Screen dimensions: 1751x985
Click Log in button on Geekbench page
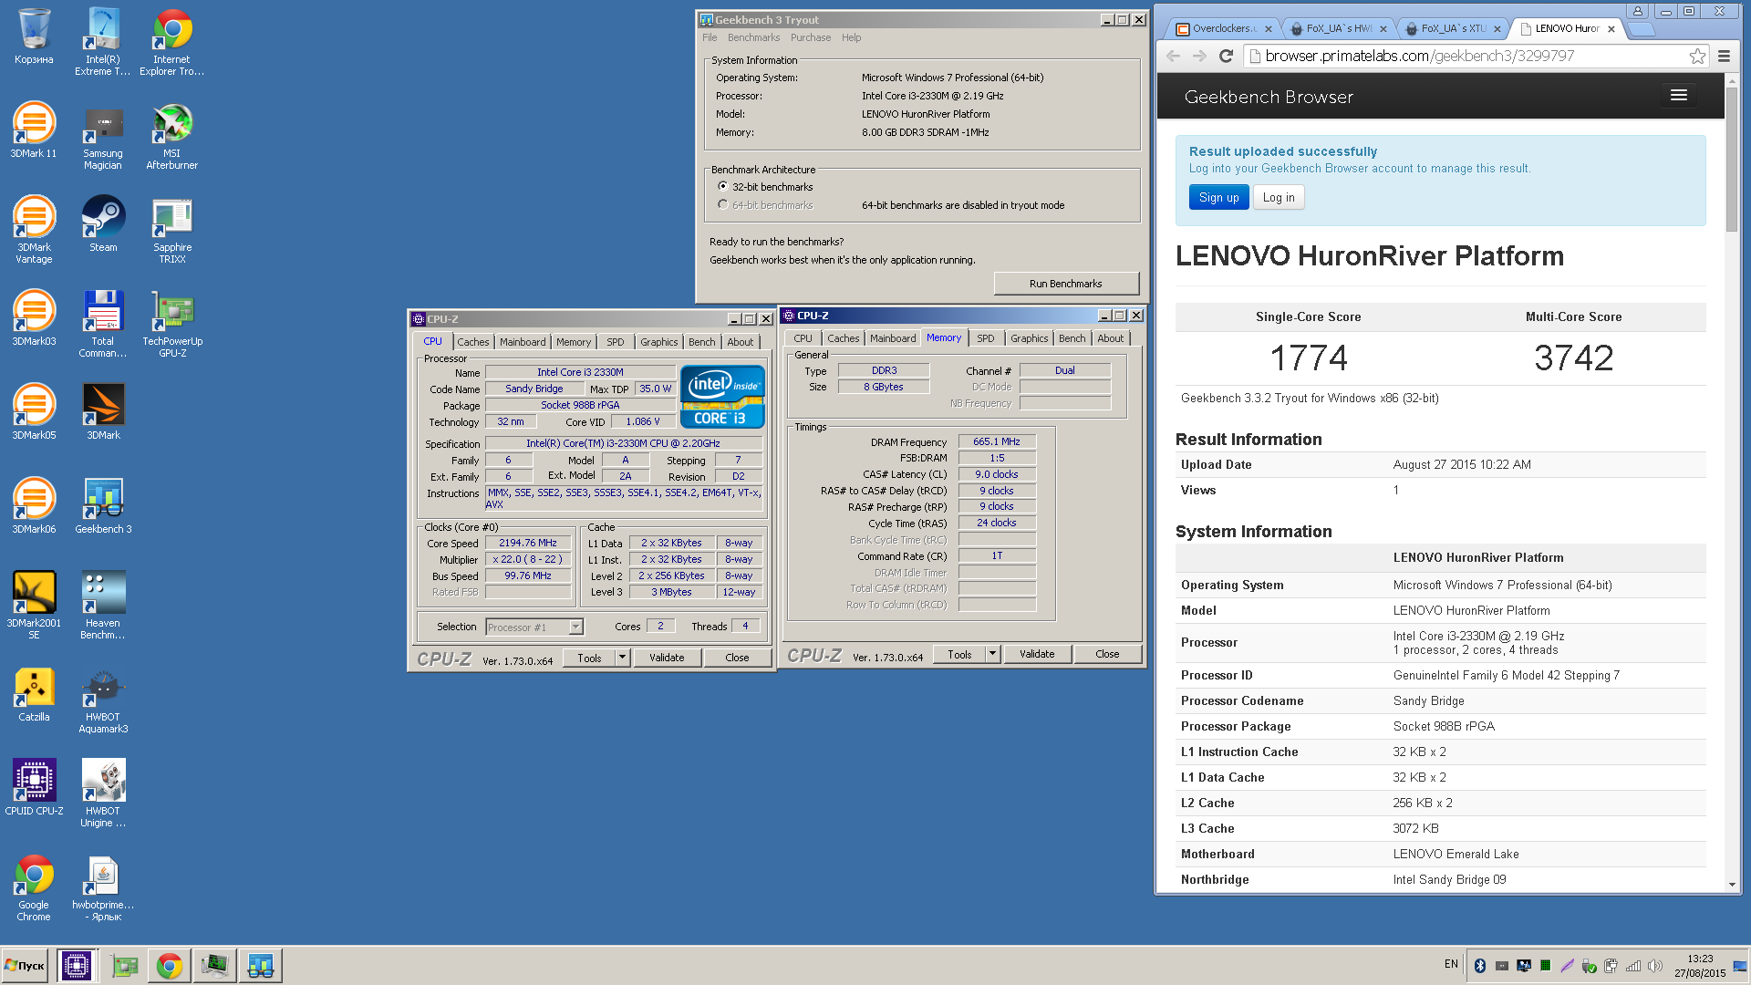pos(1278,197)
